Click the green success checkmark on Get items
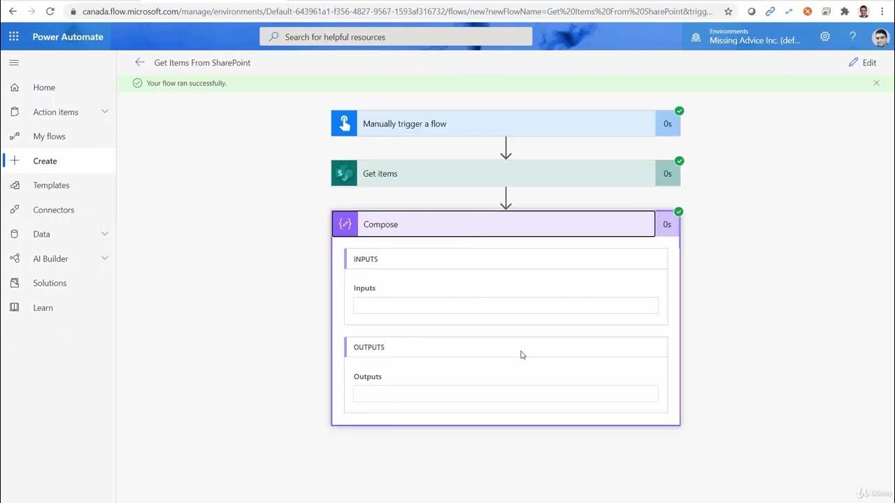Viewport: 895px width, 503px height. 679,161
